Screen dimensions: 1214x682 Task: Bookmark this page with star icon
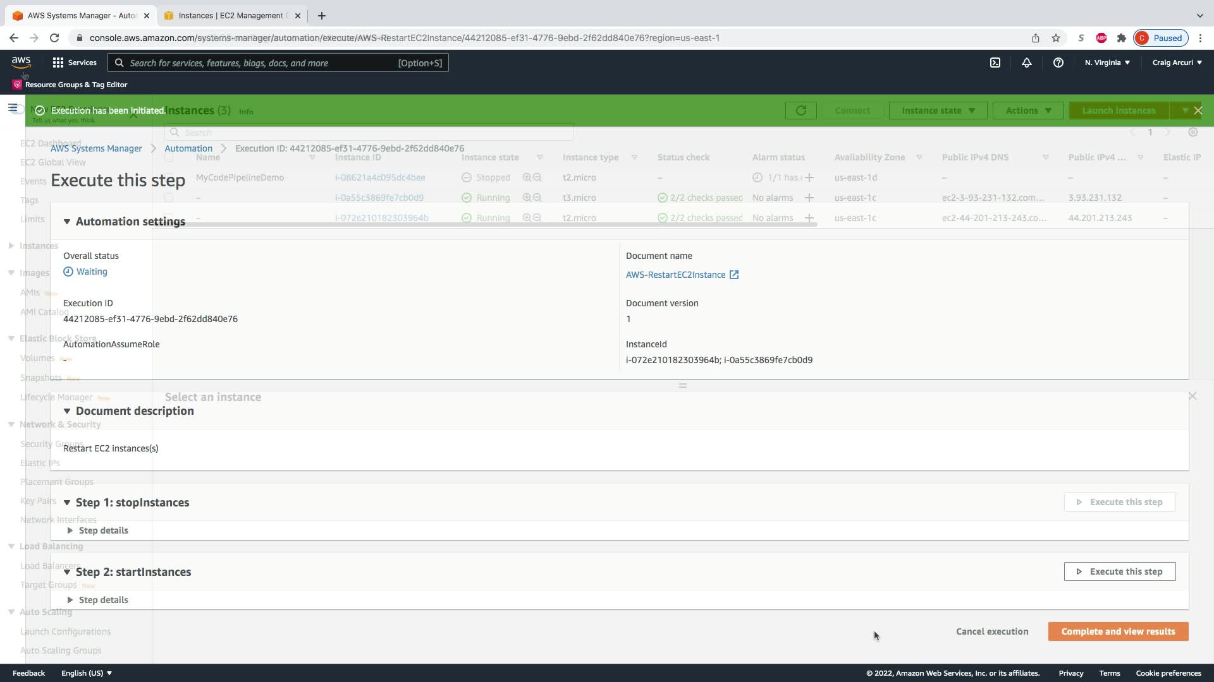coord(1056,38)
